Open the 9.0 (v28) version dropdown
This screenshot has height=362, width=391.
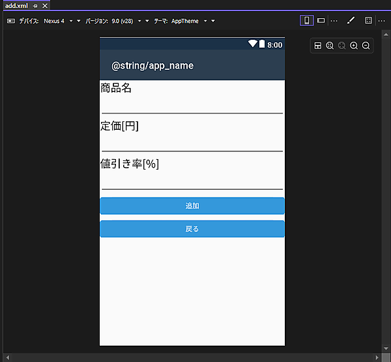coord(139,21)
